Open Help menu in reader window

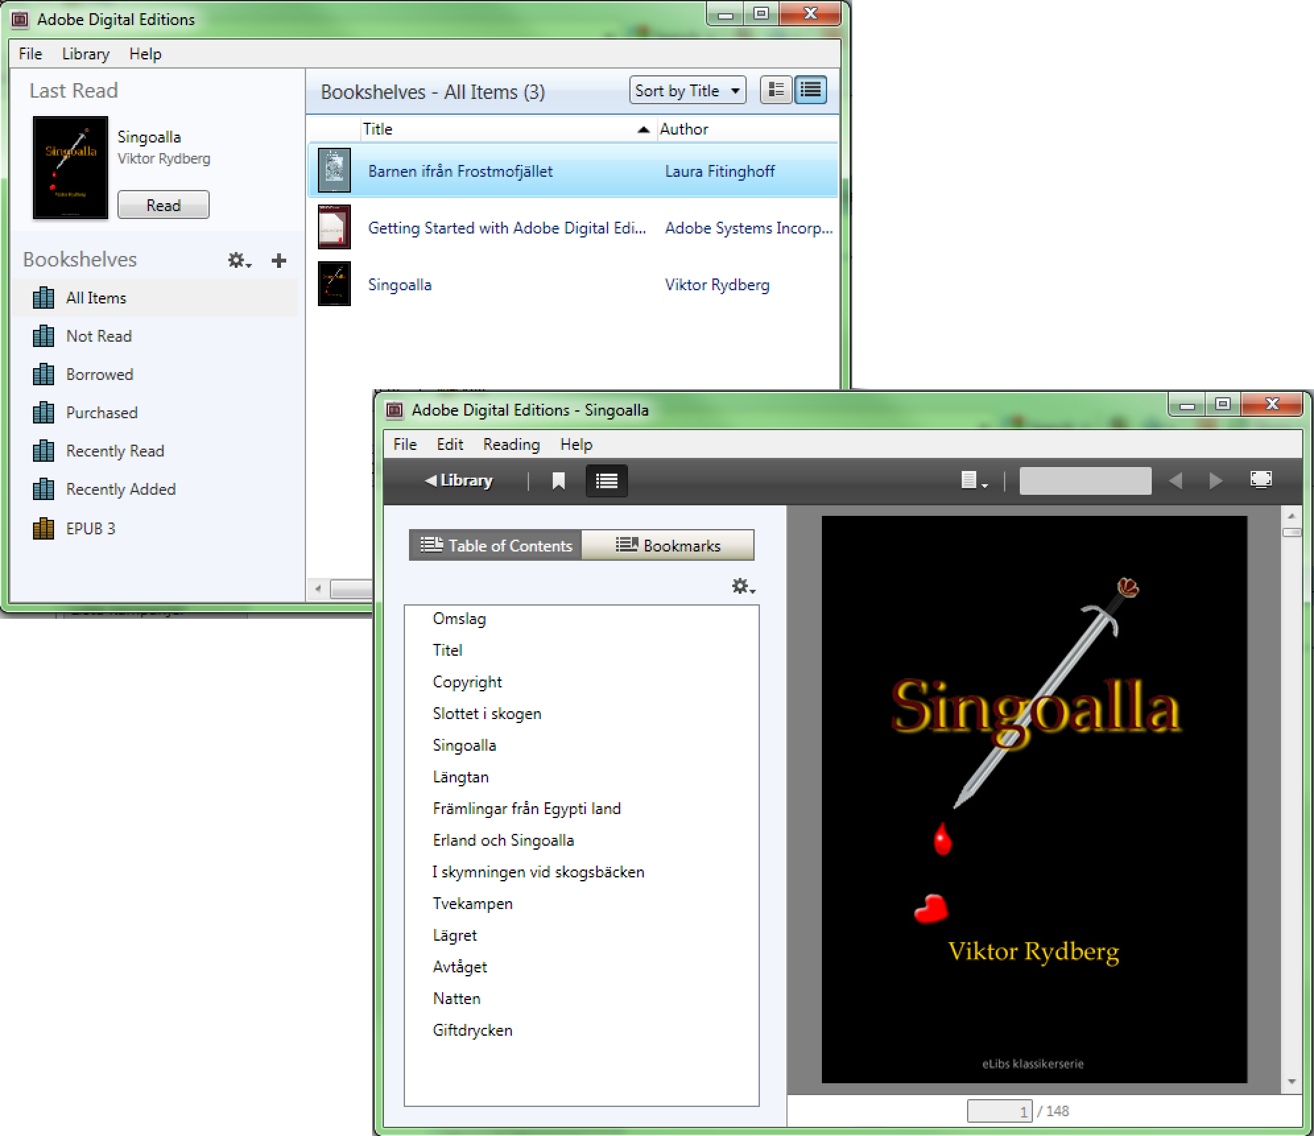click(x=577, y=445)
